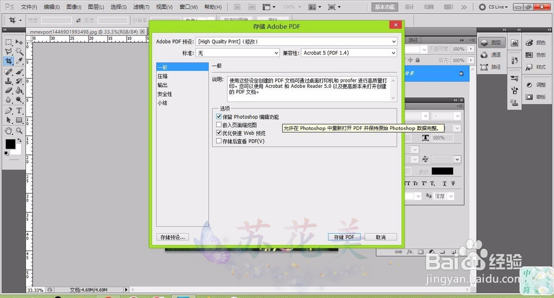Open the Layers (图层) panel button

(x=492, y=43)
